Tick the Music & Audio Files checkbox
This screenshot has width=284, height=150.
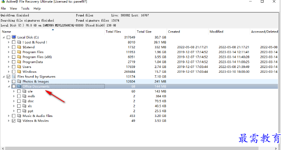(13, 116)
